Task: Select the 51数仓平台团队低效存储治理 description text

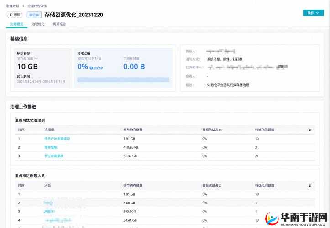Action: (228, 85)
